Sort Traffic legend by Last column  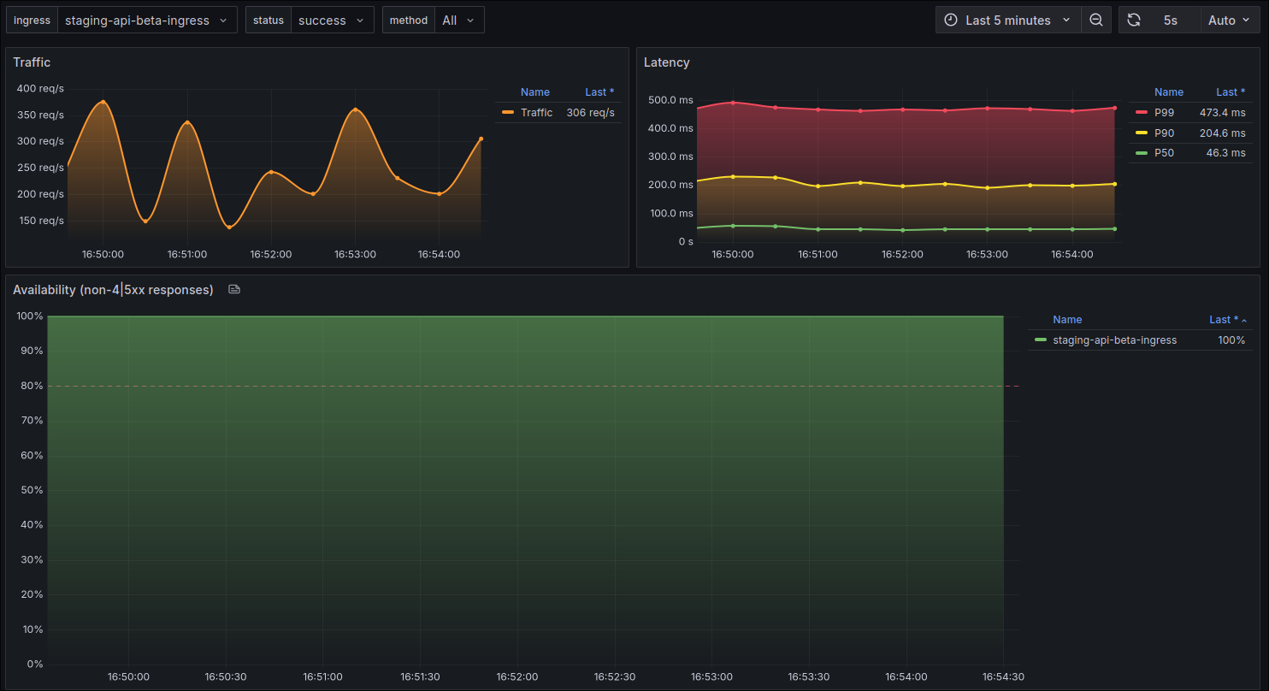click(x=599, y=92)
